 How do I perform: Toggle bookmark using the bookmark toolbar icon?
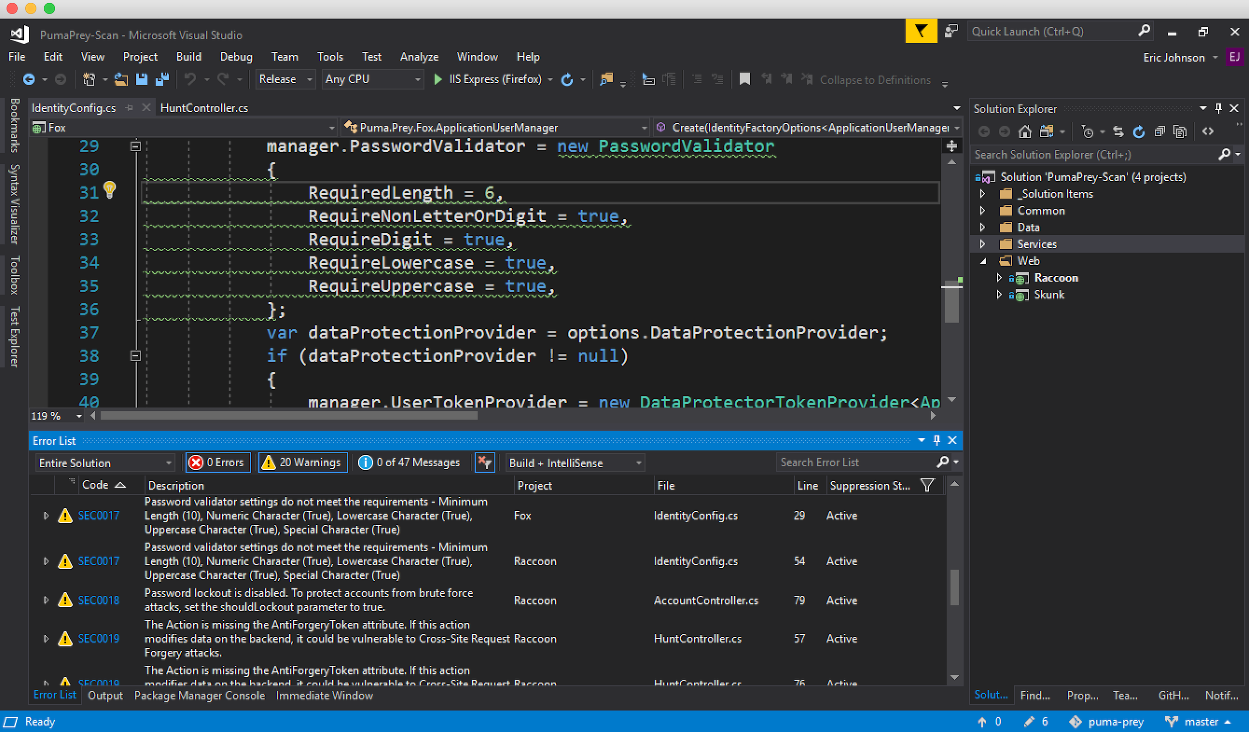click(744, 79)
